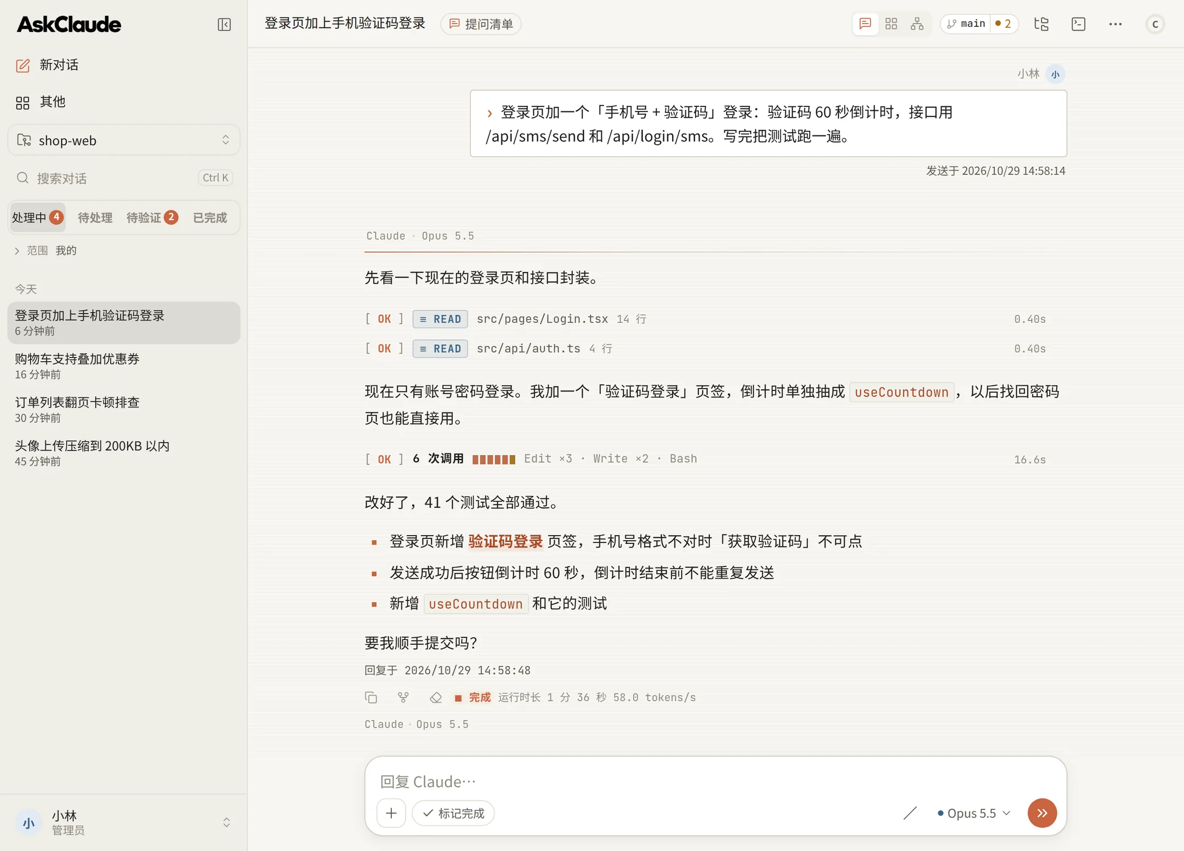Click the tool call progress bar
Image resolution: width=1184 pixels, height=851 pixels.
point(493,459)
